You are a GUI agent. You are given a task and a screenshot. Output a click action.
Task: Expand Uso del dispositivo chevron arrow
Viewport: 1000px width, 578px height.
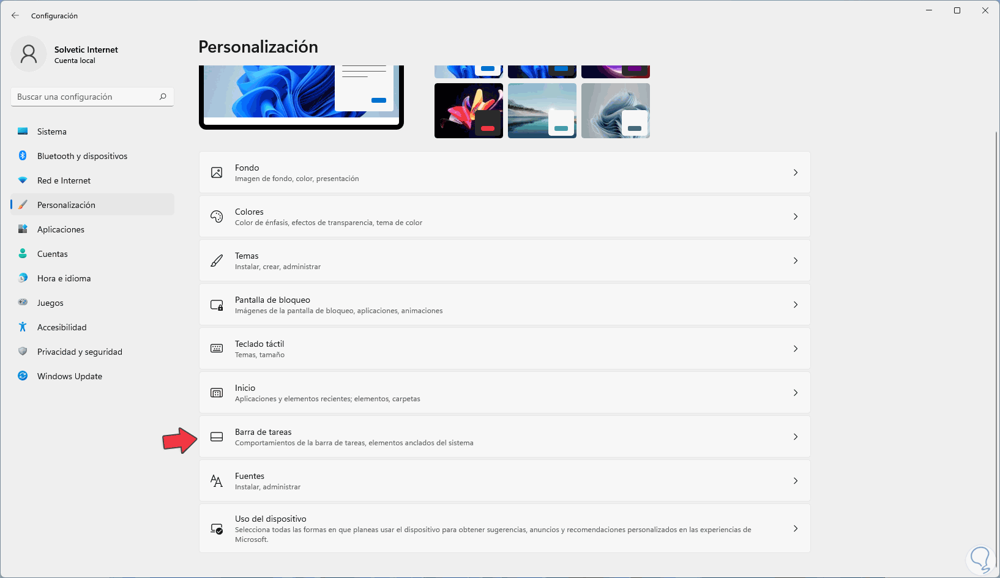[796, 528]
